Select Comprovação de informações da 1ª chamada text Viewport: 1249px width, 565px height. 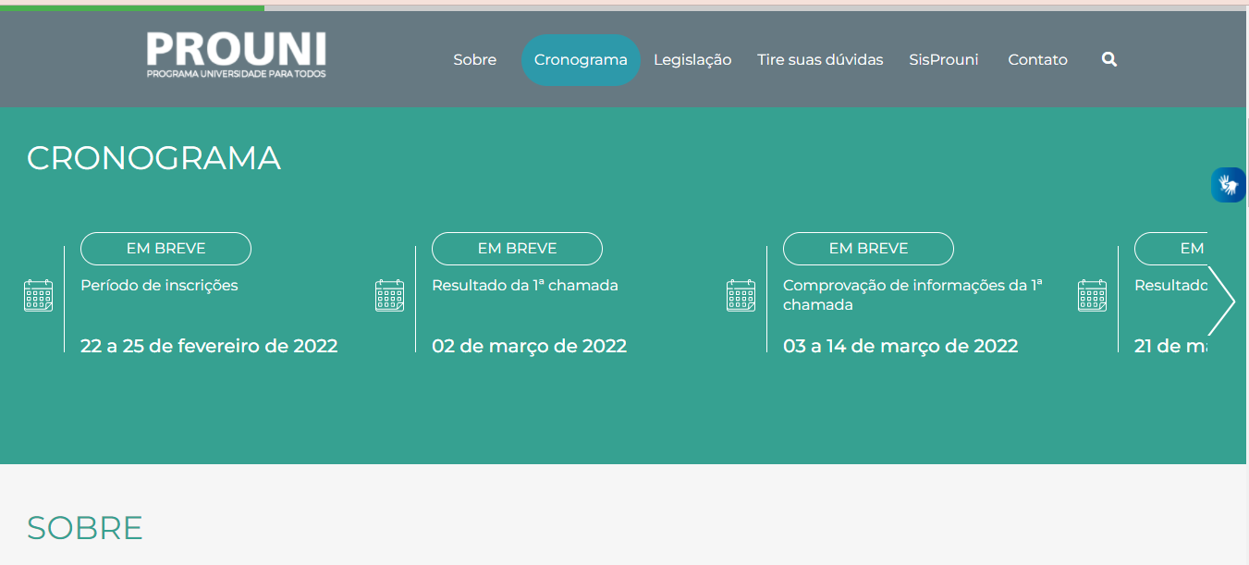tap(912, 295)
